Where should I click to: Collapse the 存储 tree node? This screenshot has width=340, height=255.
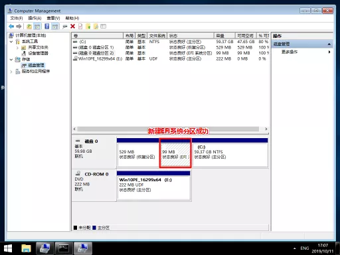(11, 59)
